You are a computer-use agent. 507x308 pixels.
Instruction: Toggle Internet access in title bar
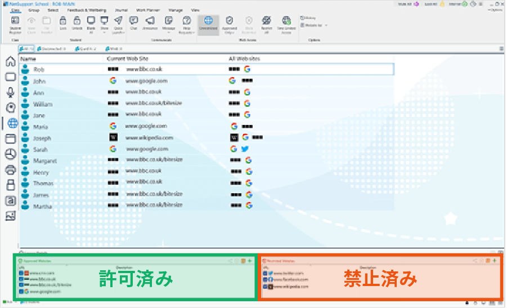point(458,4)
